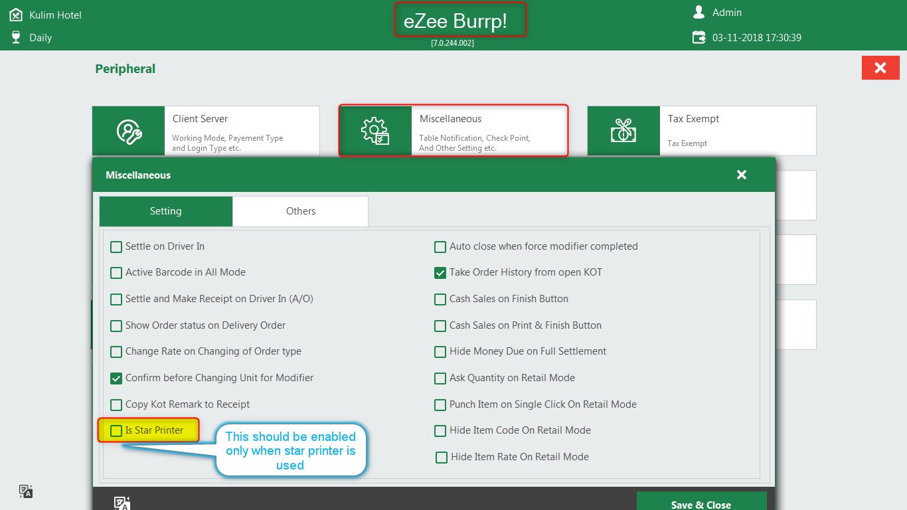Screen dimensions: 907x510
Task: Enable Show Order status on Delivery Order
Action: 116,326
